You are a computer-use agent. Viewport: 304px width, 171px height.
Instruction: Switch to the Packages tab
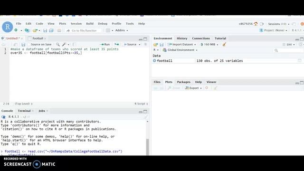(x=184, y=82)
